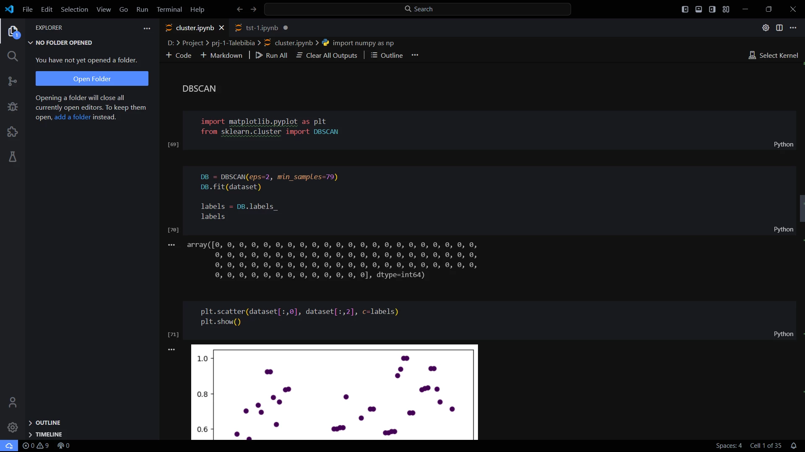Image resolution: width=805 pixels, height=452 pixels.
Task: Open the Run and Debug view
Action: tap(13, 106)
